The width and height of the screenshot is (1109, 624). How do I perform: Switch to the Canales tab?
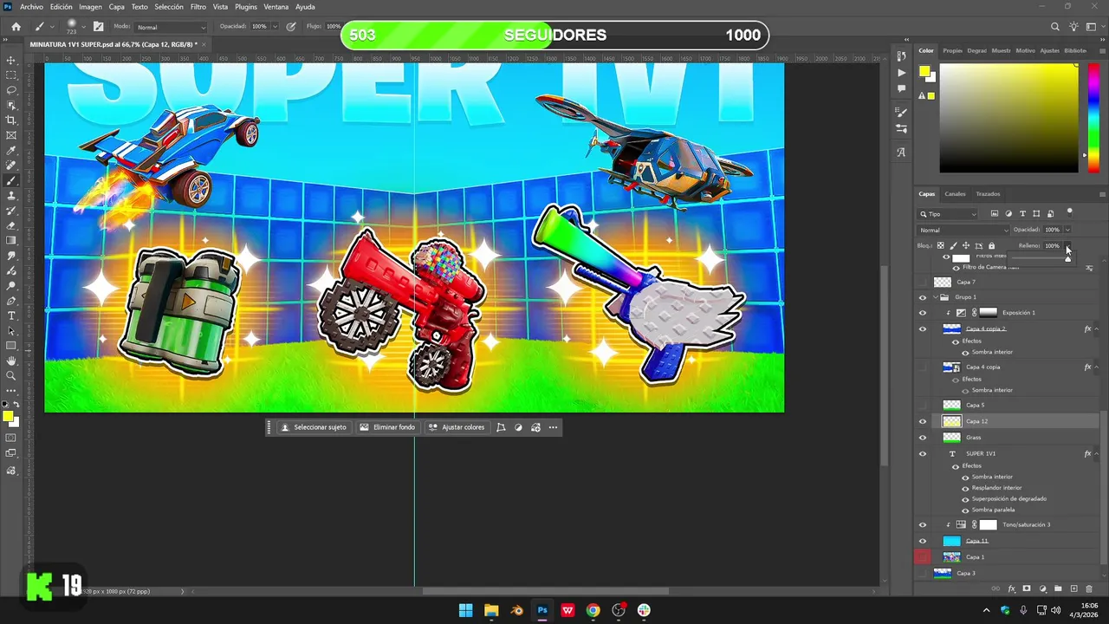click(955, 194)
